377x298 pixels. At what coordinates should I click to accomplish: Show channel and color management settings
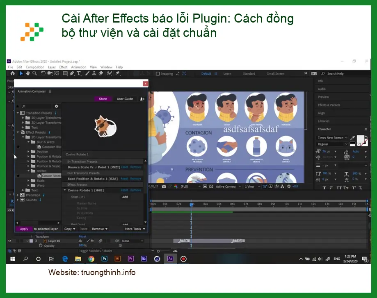click(x=176, y=187)
